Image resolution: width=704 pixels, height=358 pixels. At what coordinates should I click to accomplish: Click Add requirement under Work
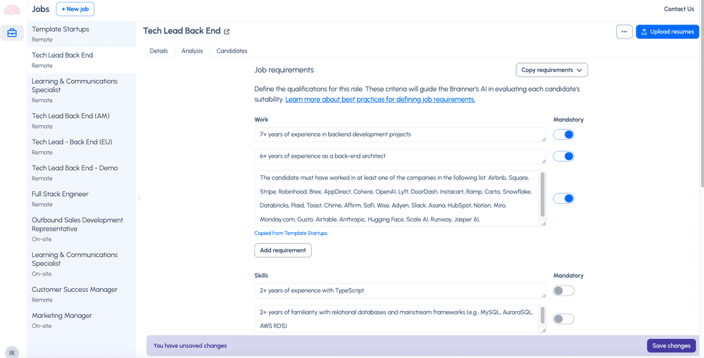pyautogui.click(x=282, y=250)
